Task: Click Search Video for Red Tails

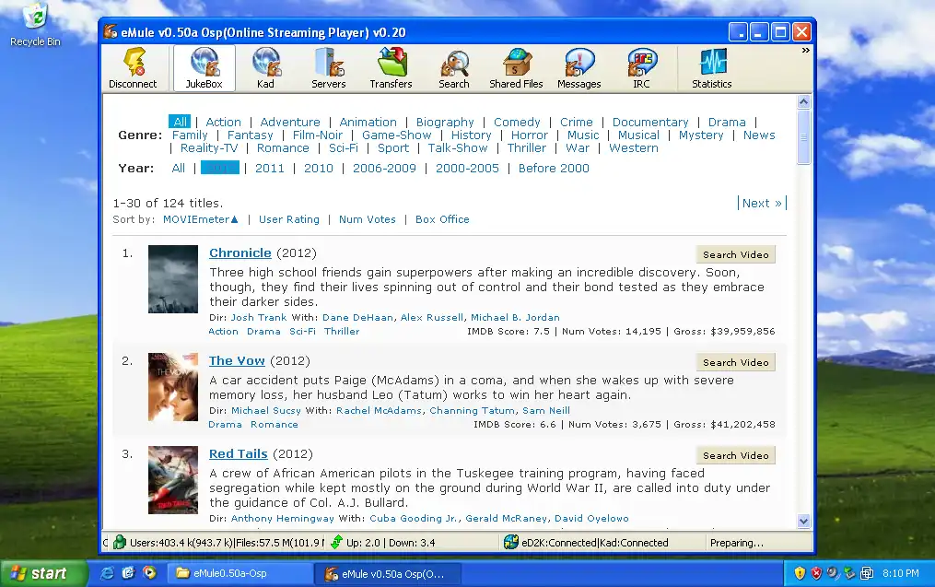Action: (x=736, y=455)
